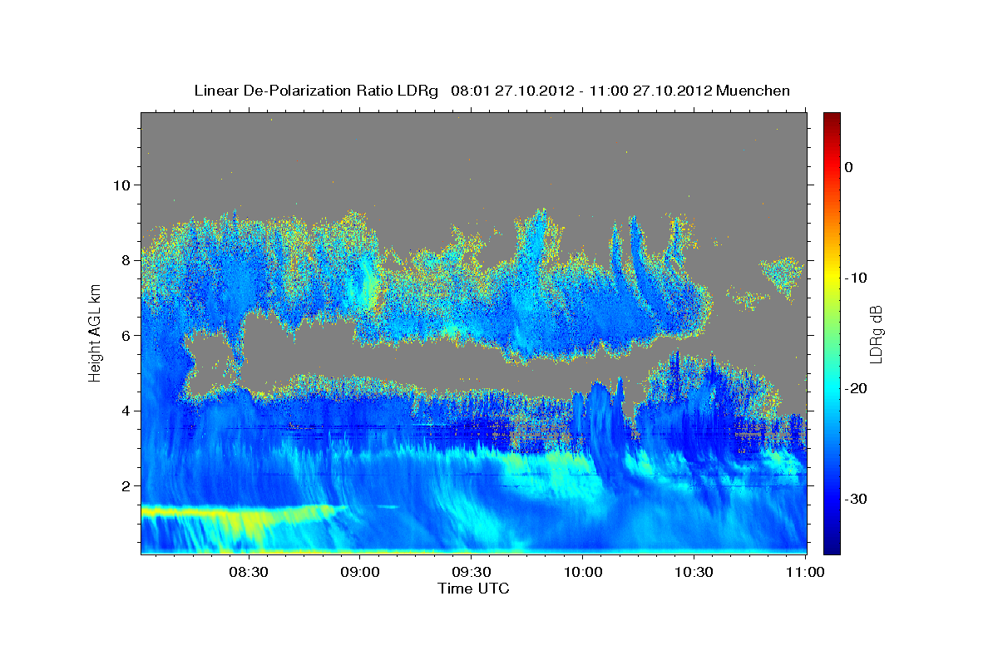Click the 09:00 time tick label

[x=360, y=572]
